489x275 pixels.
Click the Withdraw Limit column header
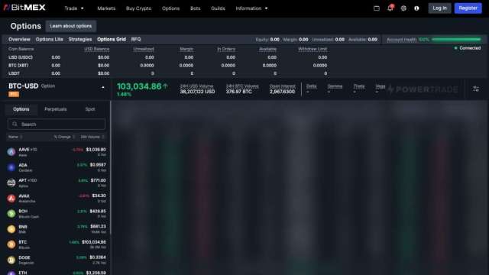tap(313, 49)
